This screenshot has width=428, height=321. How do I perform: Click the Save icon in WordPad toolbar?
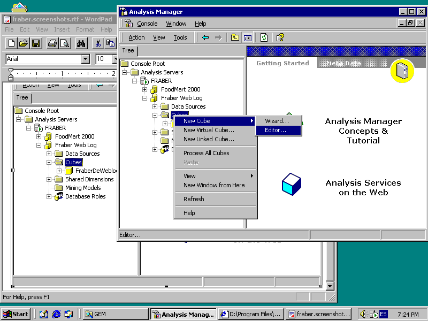[36, 43]
